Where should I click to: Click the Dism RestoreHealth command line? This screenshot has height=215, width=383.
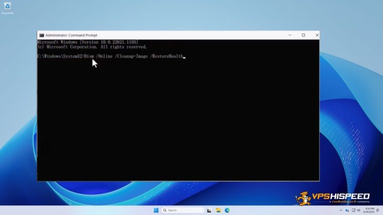111,56
